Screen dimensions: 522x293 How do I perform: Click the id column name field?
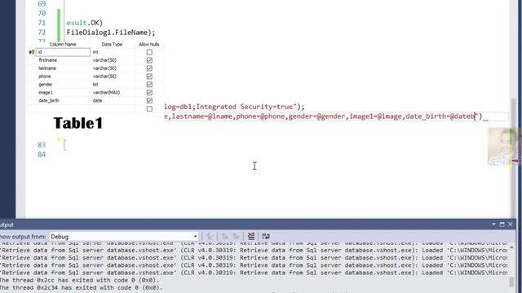63,52
